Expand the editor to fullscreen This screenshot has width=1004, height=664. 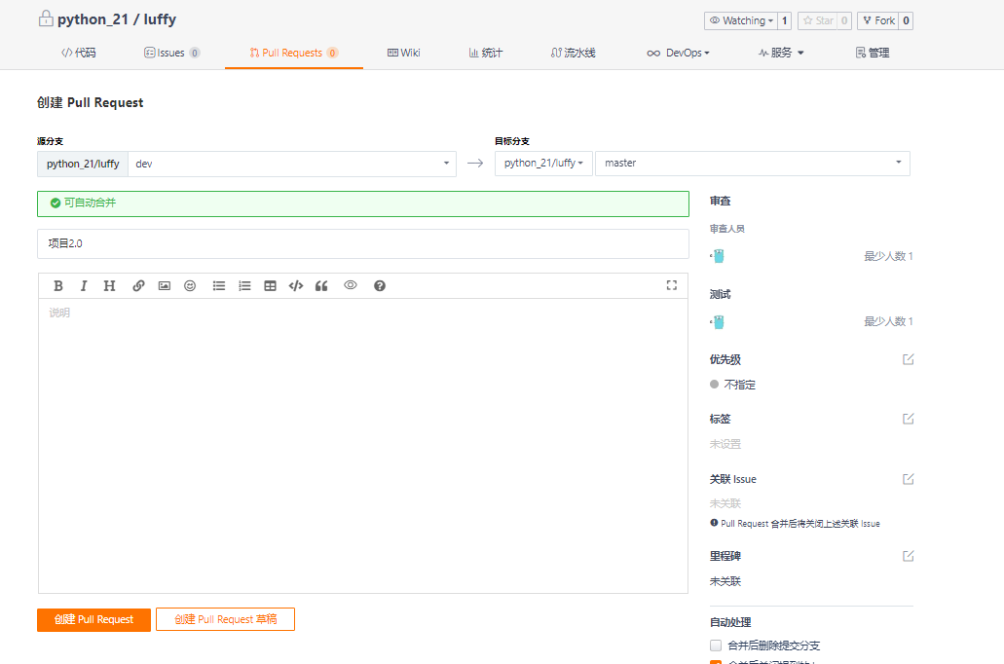pos(671,285)
